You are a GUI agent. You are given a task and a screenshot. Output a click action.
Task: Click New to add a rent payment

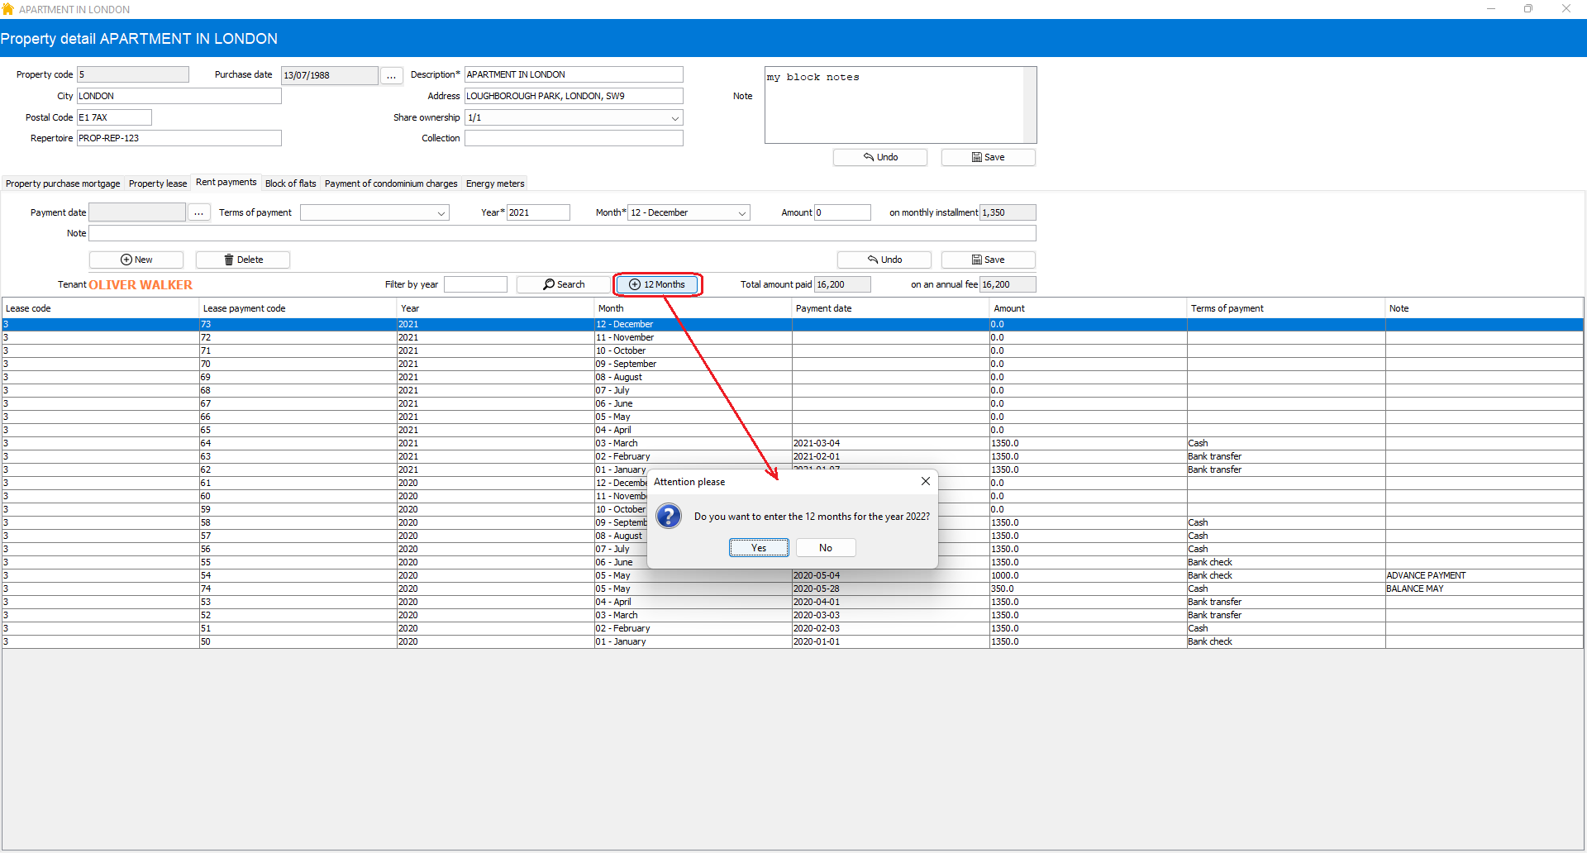click(136, 260)
